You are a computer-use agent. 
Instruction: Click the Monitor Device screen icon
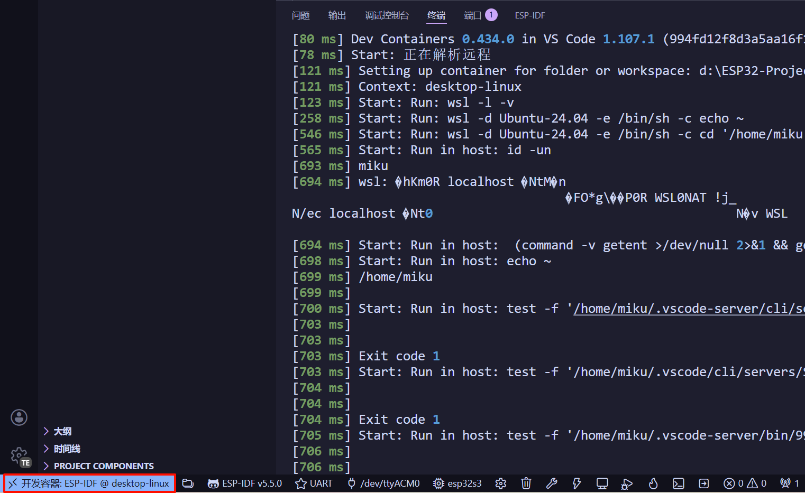pos(602,483)
